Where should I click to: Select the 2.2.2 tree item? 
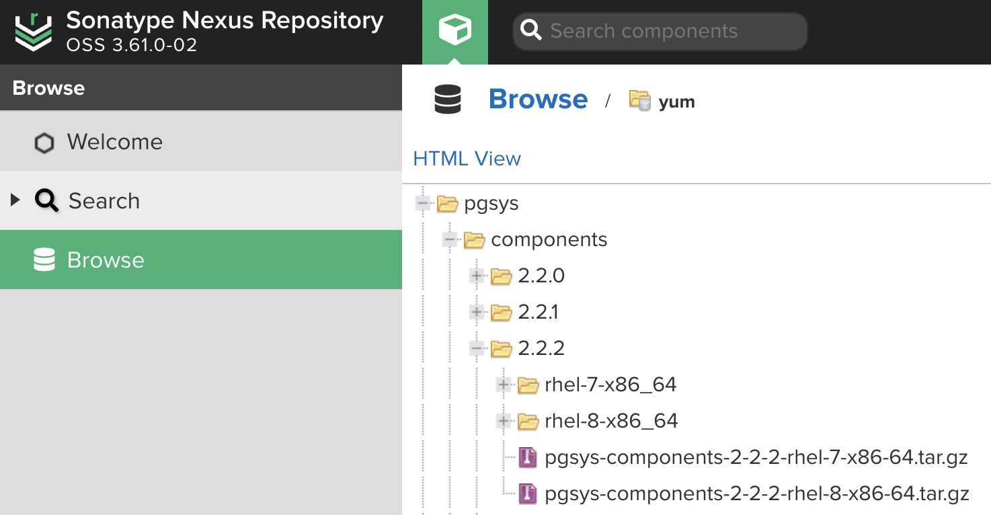pos(541,348)
